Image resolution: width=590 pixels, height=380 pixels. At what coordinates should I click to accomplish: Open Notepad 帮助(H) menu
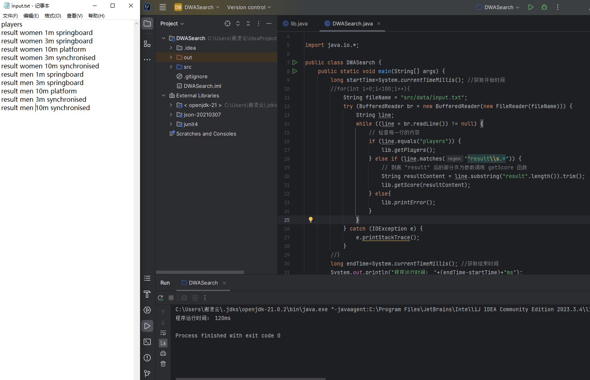(96, 16)
